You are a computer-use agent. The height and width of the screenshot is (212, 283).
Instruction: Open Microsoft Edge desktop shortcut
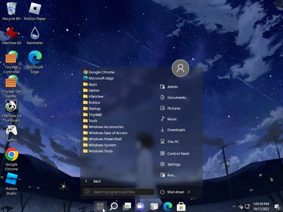pos(35,62)
